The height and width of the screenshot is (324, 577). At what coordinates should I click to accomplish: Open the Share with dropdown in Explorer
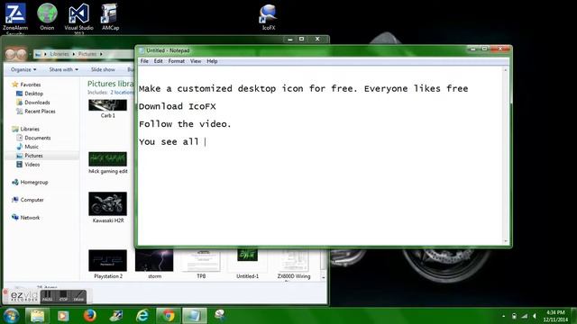click(x=64, y=69)
